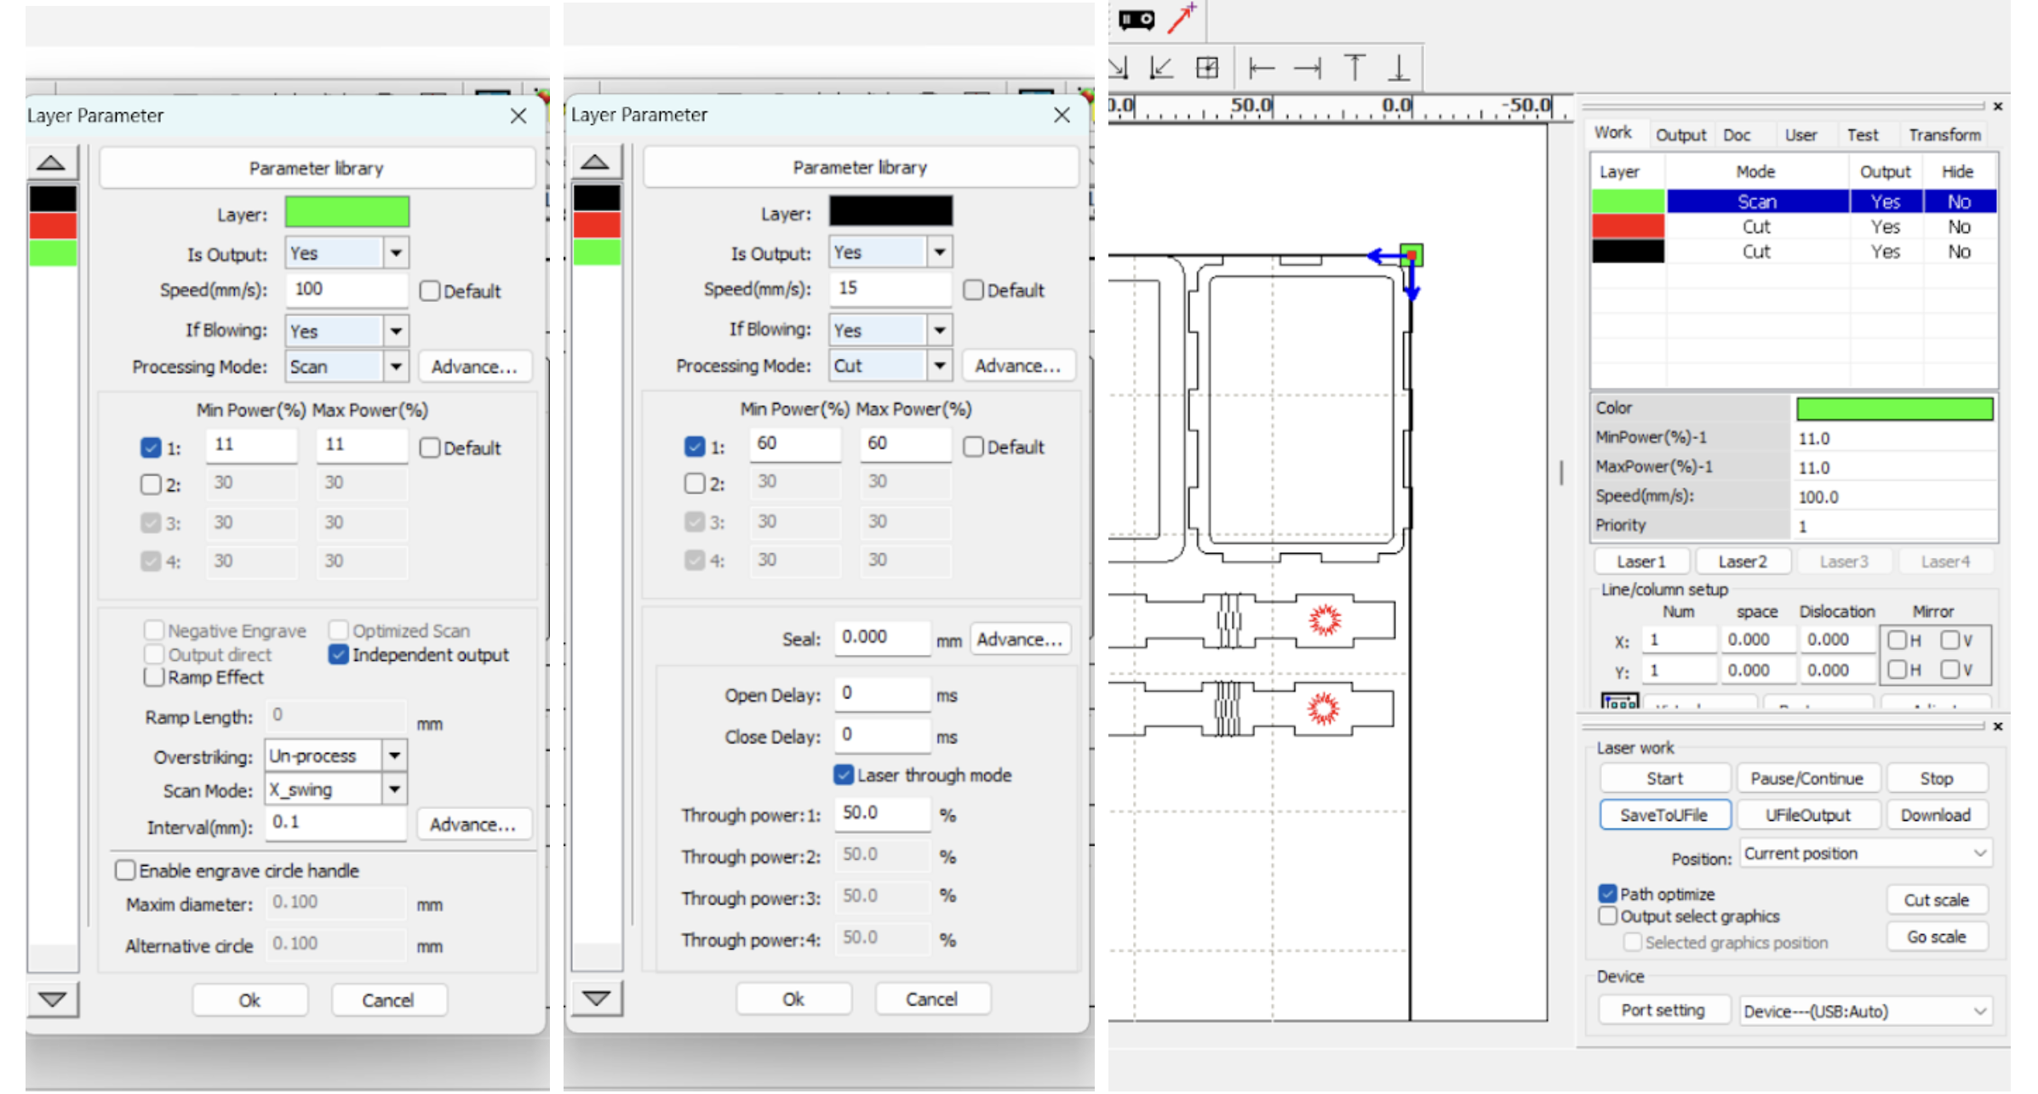Click the SaveToUFile button
2038x1094 pixels.
click(x=1663, y=815)
